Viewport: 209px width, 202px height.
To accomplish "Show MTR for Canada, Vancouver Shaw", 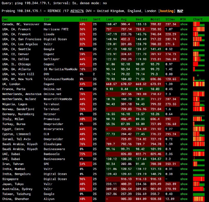I will 184,24.
